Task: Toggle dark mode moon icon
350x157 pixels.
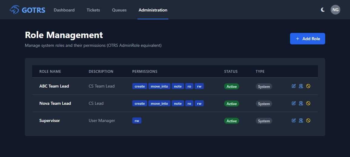Action: (323, 10)
